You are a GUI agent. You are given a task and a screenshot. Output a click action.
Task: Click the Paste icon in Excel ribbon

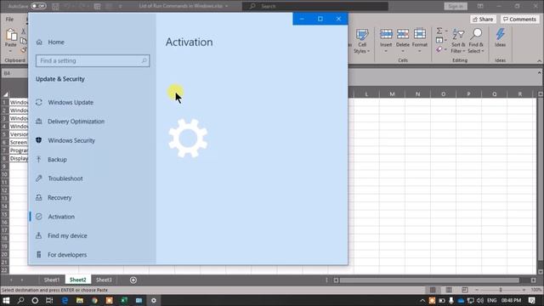coord(11,35)
